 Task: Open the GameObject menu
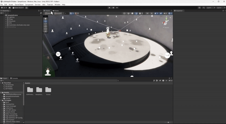(x=19, y=4)
